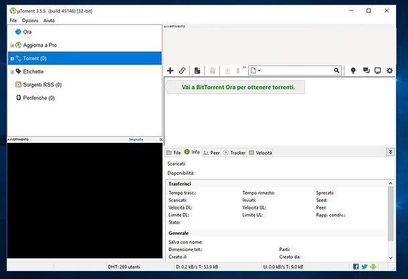This screenshot has width=408, height=279.
Task: Expand the Etichette node
Action: pyautogui.click(x=12, y=72)
